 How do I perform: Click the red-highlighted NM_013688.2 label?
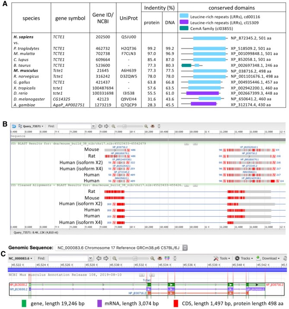tap(18, 284)
